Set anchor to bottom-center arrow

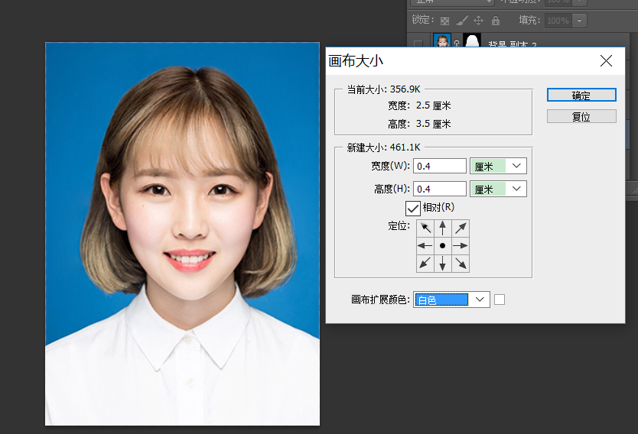pos(442,264)
